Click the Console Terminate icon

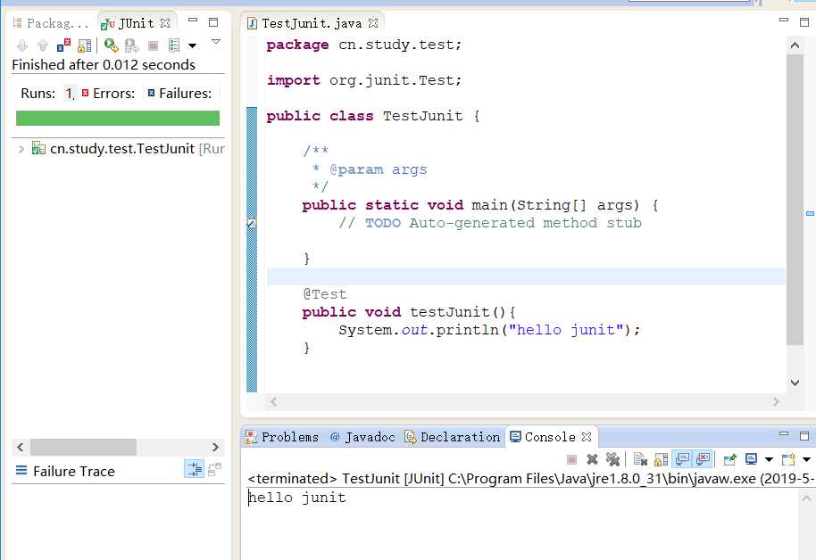point(571,459)
